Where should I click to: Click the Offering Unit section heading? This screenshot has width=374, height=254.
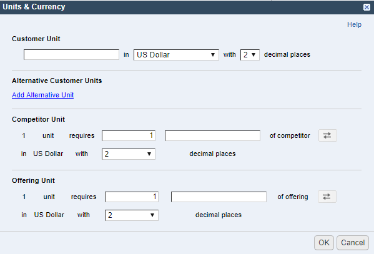(33, 180)
